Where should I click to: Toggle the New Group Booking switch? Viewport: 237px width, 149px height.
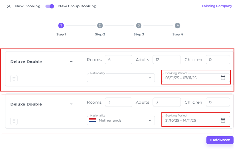[50, 6]
